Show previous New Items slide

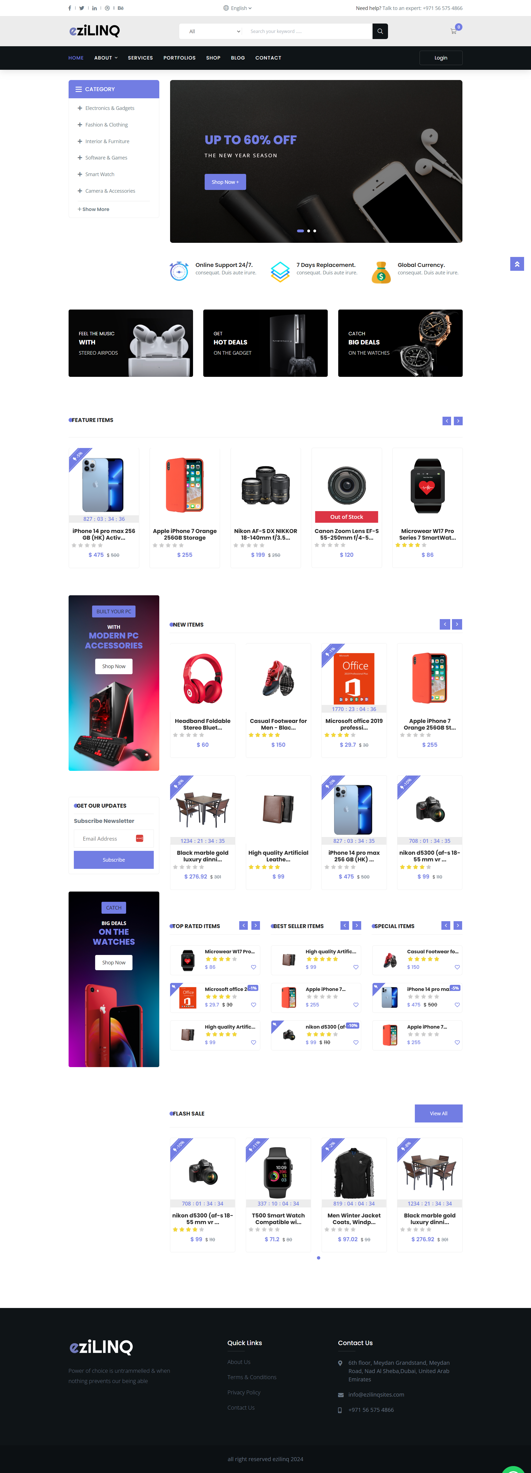[x=445, y=624]
